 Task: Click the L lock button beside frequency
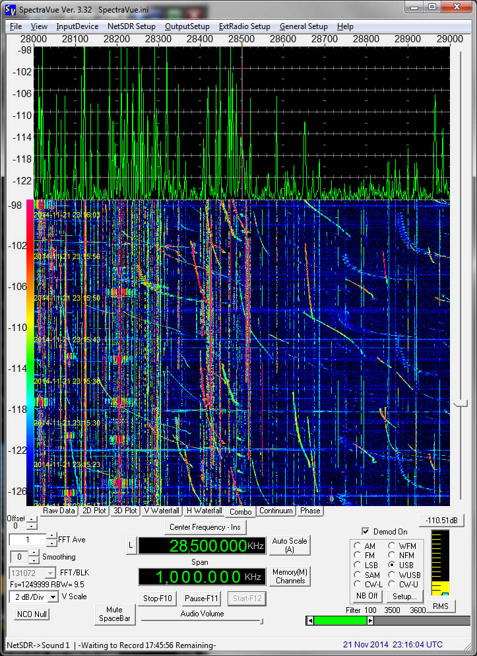(131, 545)
